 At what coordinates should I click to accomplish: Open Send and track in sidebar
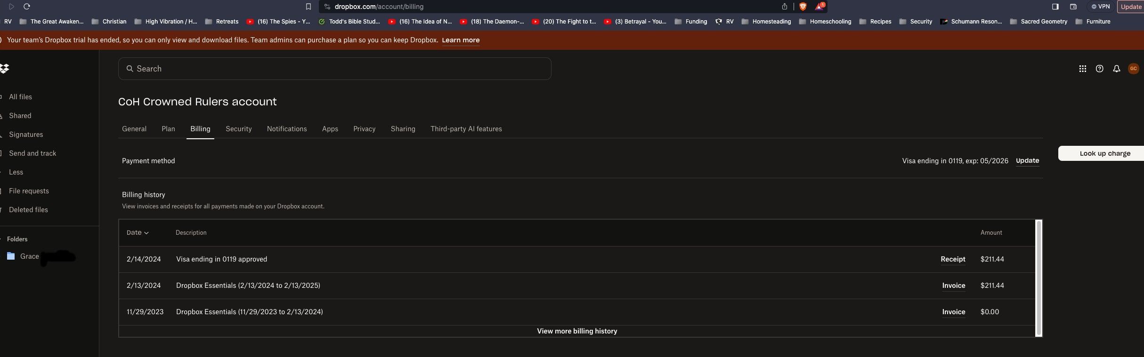[x=32, y=153]
